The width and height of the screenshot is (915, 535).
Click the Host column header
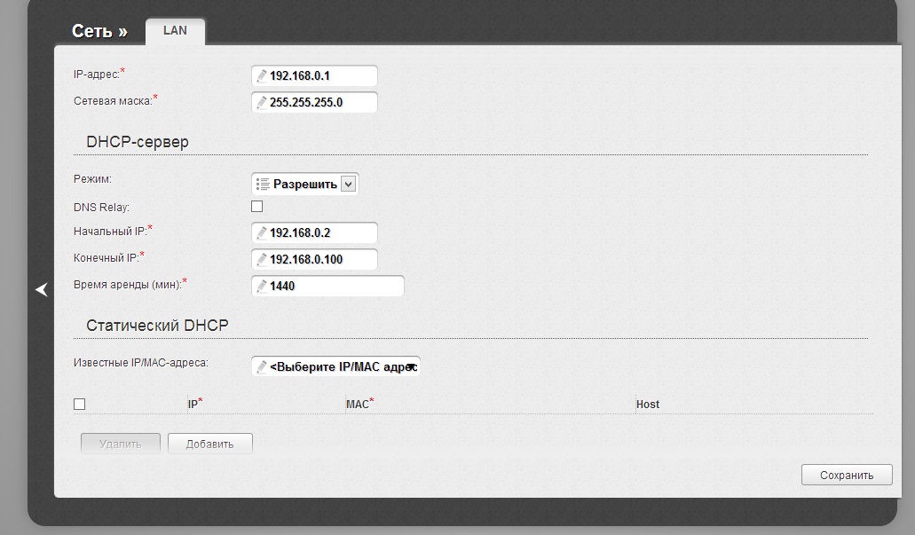coord(648,405)
